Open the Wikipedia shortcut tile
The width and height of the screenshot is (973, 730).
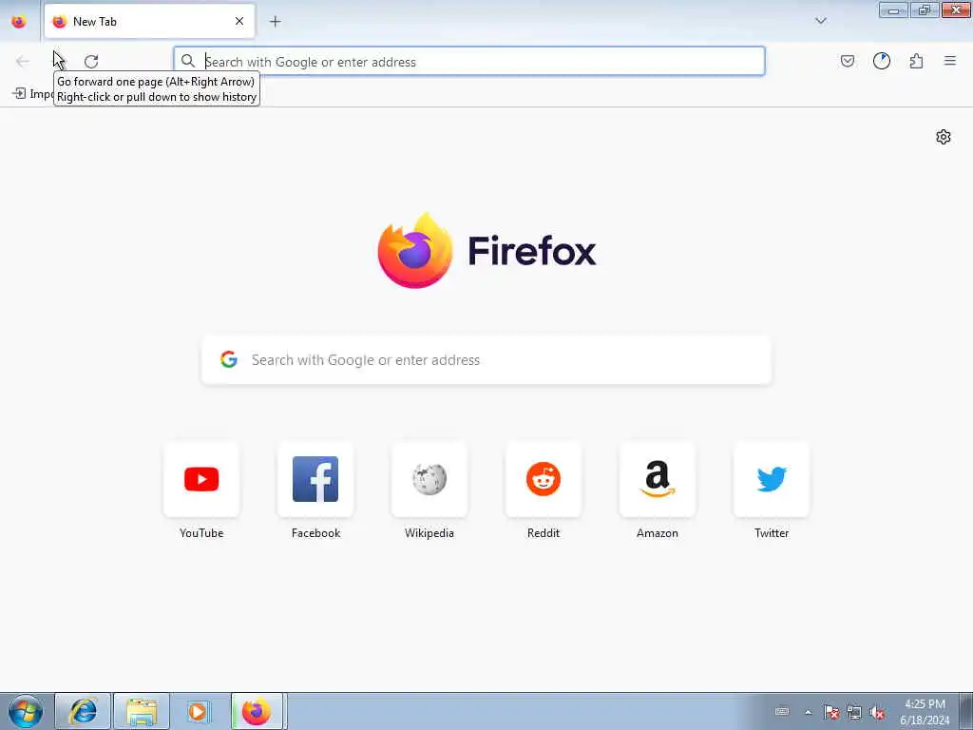[x=429, y=479]
